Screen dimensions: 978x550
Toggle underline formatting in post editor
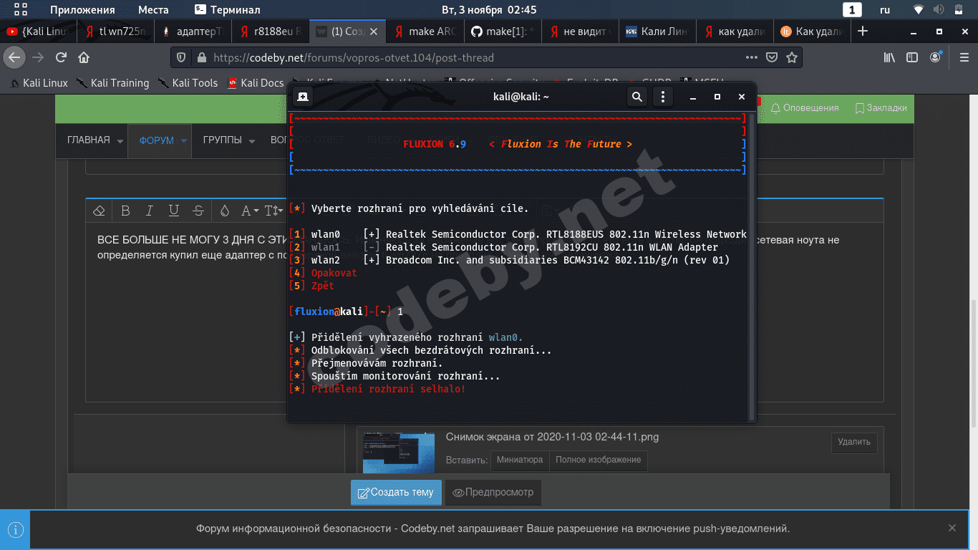[x=174, y=211]
